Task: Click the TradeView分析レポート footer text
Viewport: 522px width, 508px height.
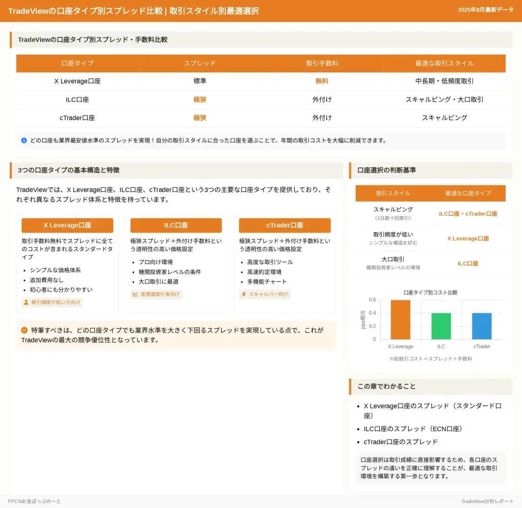Action: (487, 501)
